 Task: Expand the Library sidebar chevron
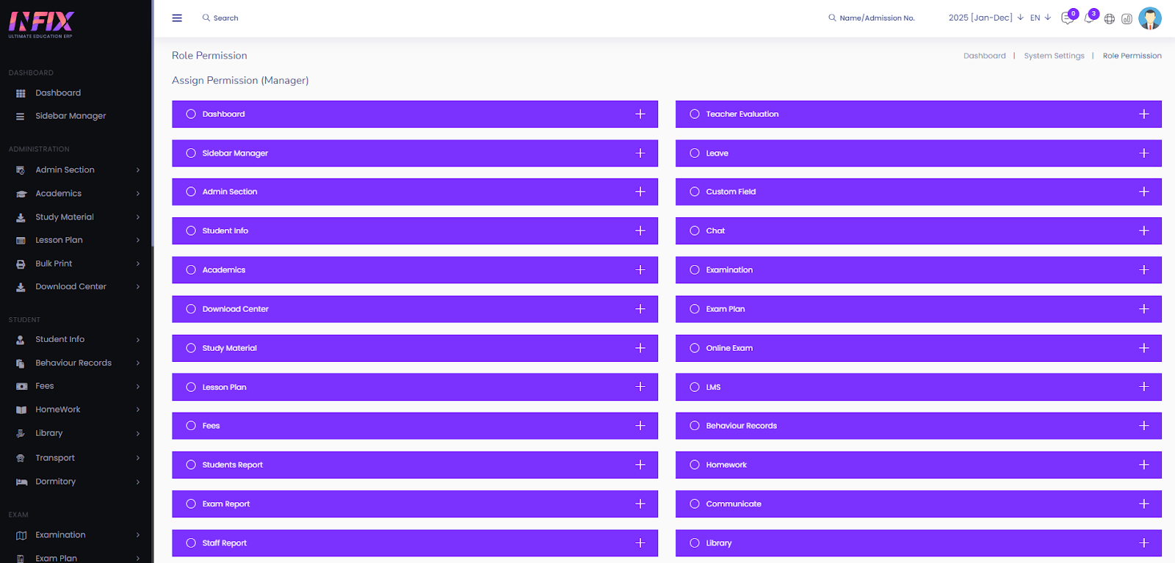coord(138,434)
